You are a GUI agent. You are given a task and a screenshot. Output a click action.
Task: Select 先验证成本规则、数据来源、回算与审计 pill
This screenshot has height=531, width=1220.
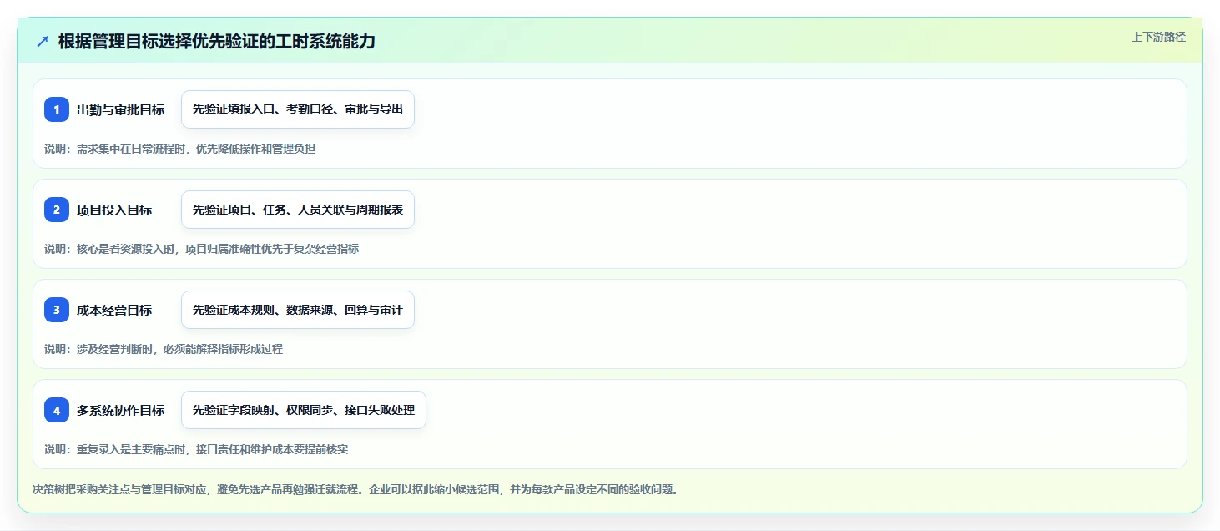(298, 310)
